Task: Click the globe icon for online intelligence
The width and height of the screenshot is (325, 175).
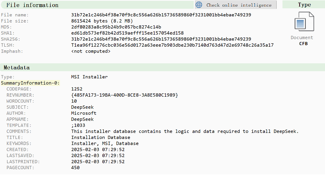Action: click(199, 5)
